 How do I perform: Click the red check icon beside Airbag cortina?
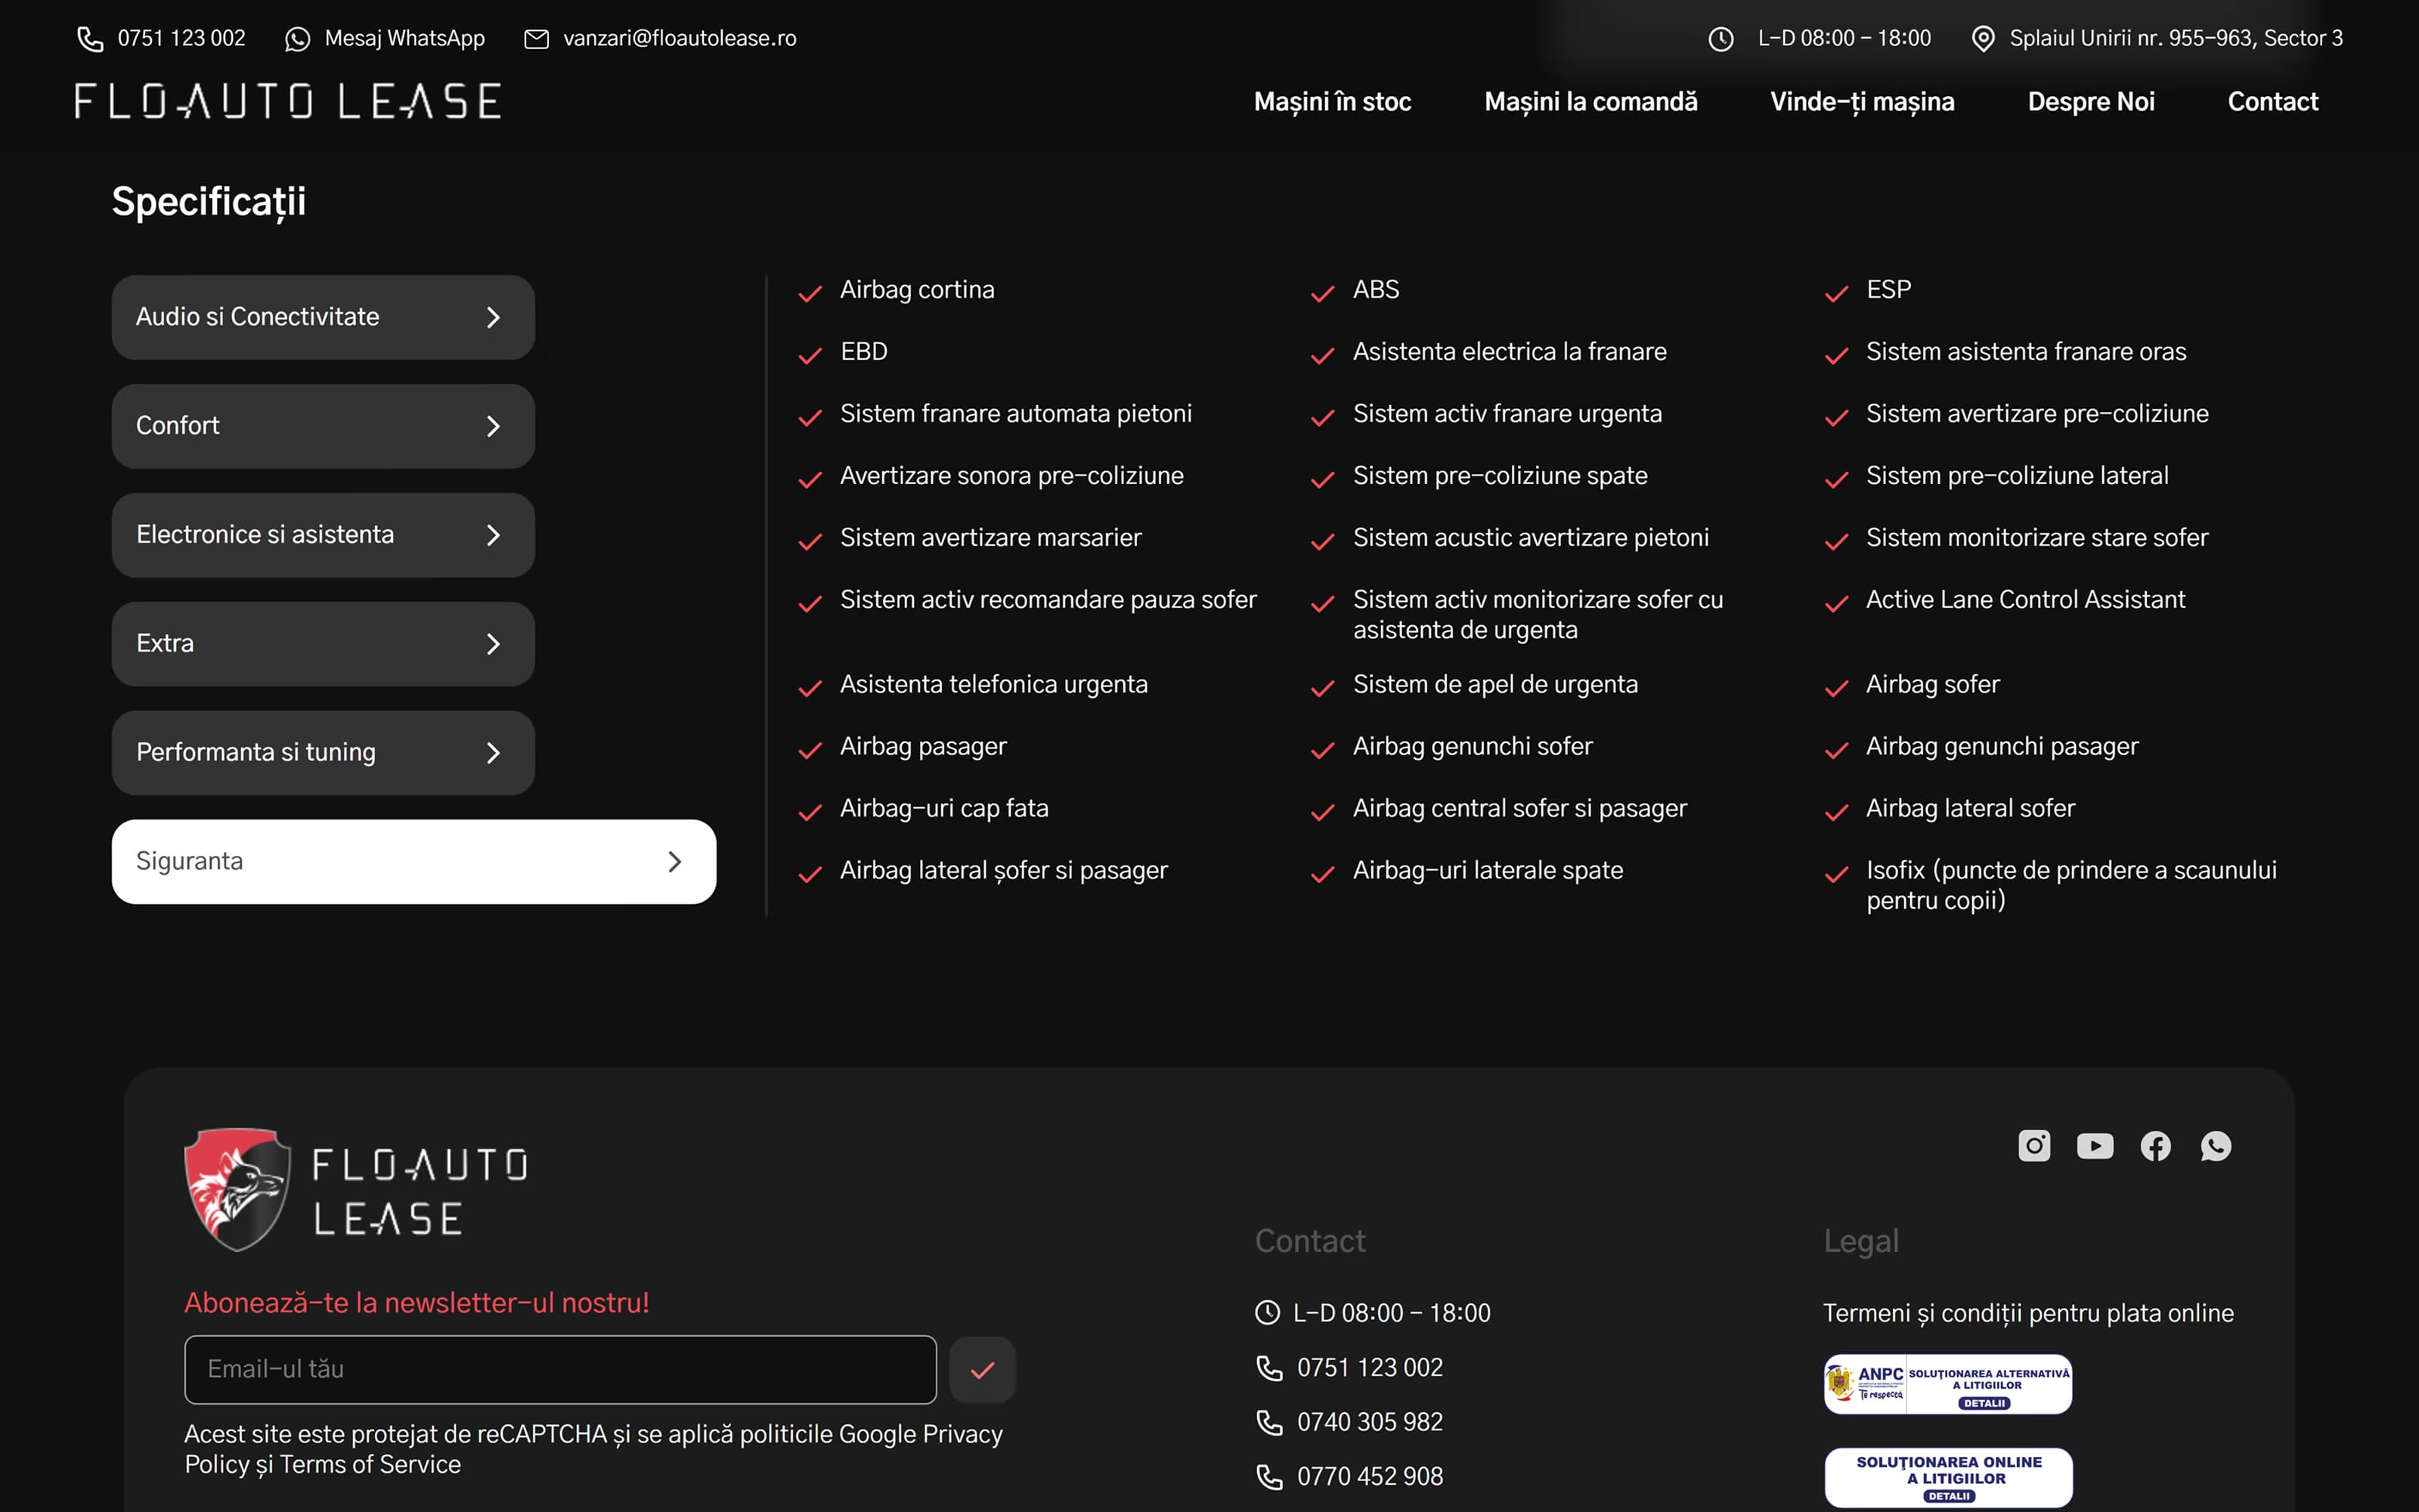pyautogui.click(x=810, y=293)
